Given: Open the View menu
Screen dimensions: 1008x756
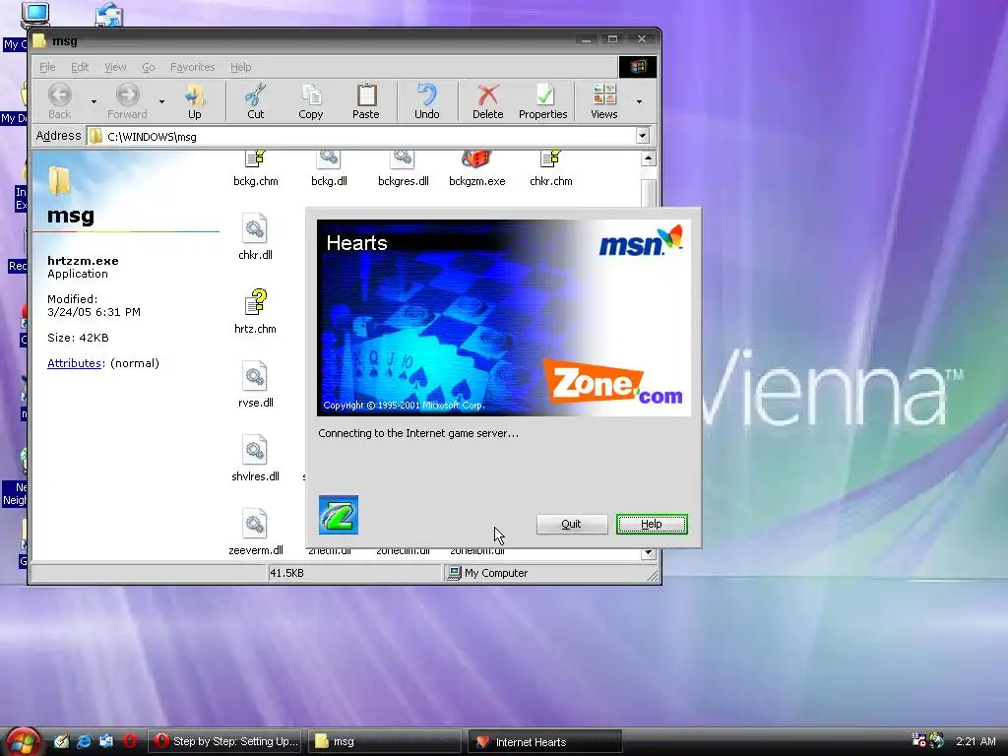Looking at the screenshot, I should point(115,67).
